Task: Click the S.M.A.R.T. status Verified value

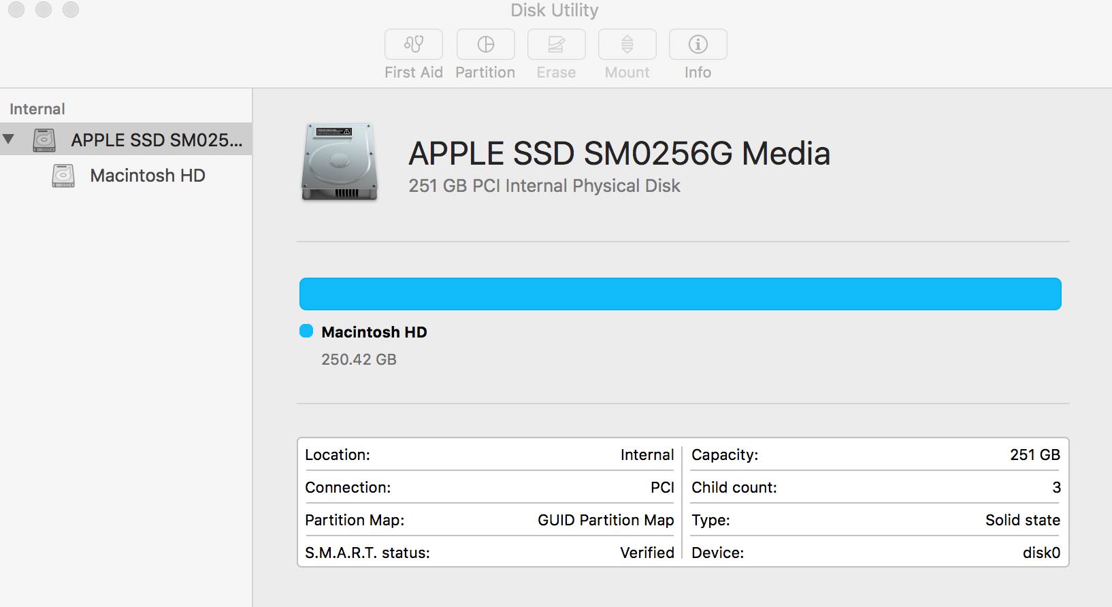Action: pyautogui.click(x=647, y=553)
